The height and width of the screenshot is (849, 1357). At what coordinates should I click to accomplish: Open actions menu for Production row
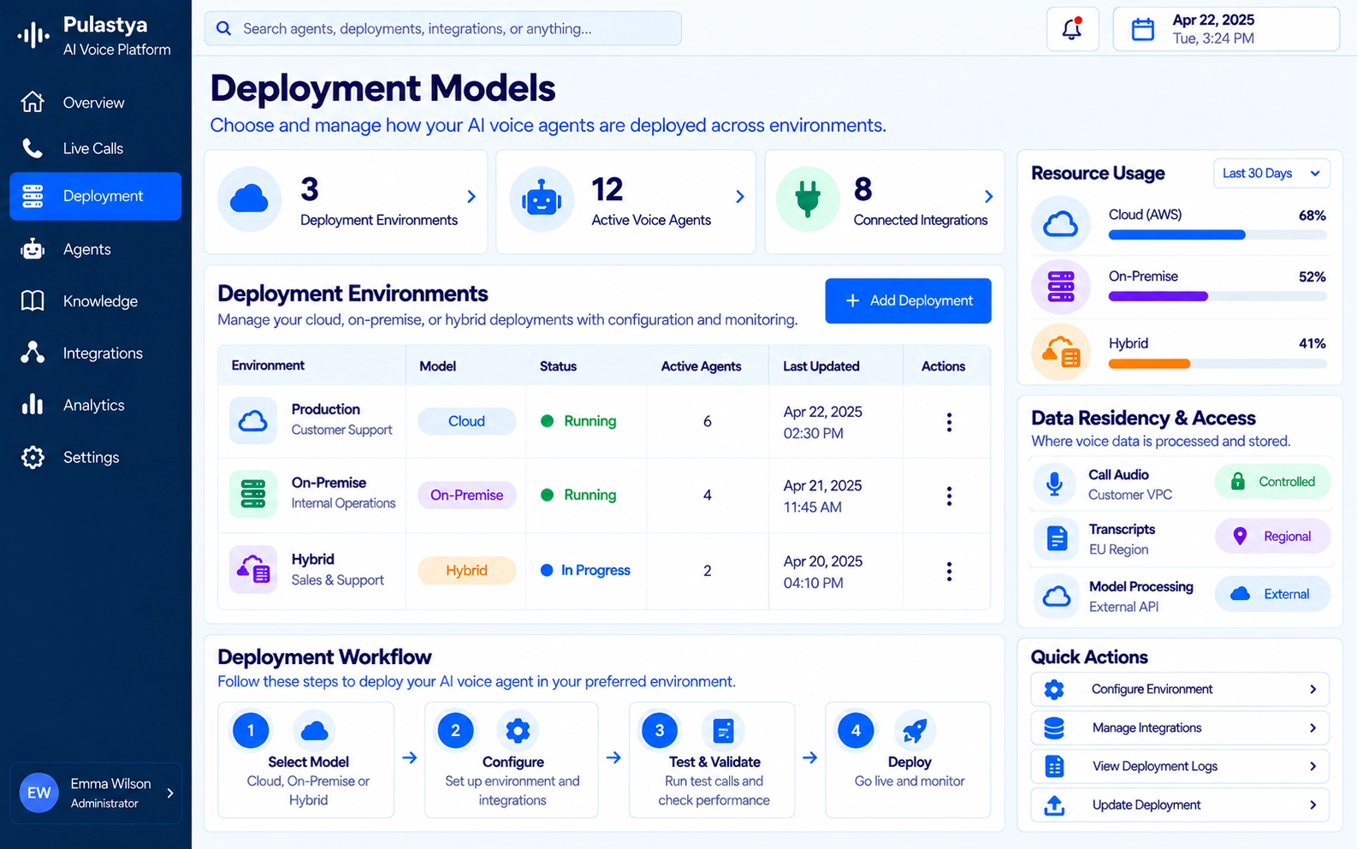click(x=949, y=422)
